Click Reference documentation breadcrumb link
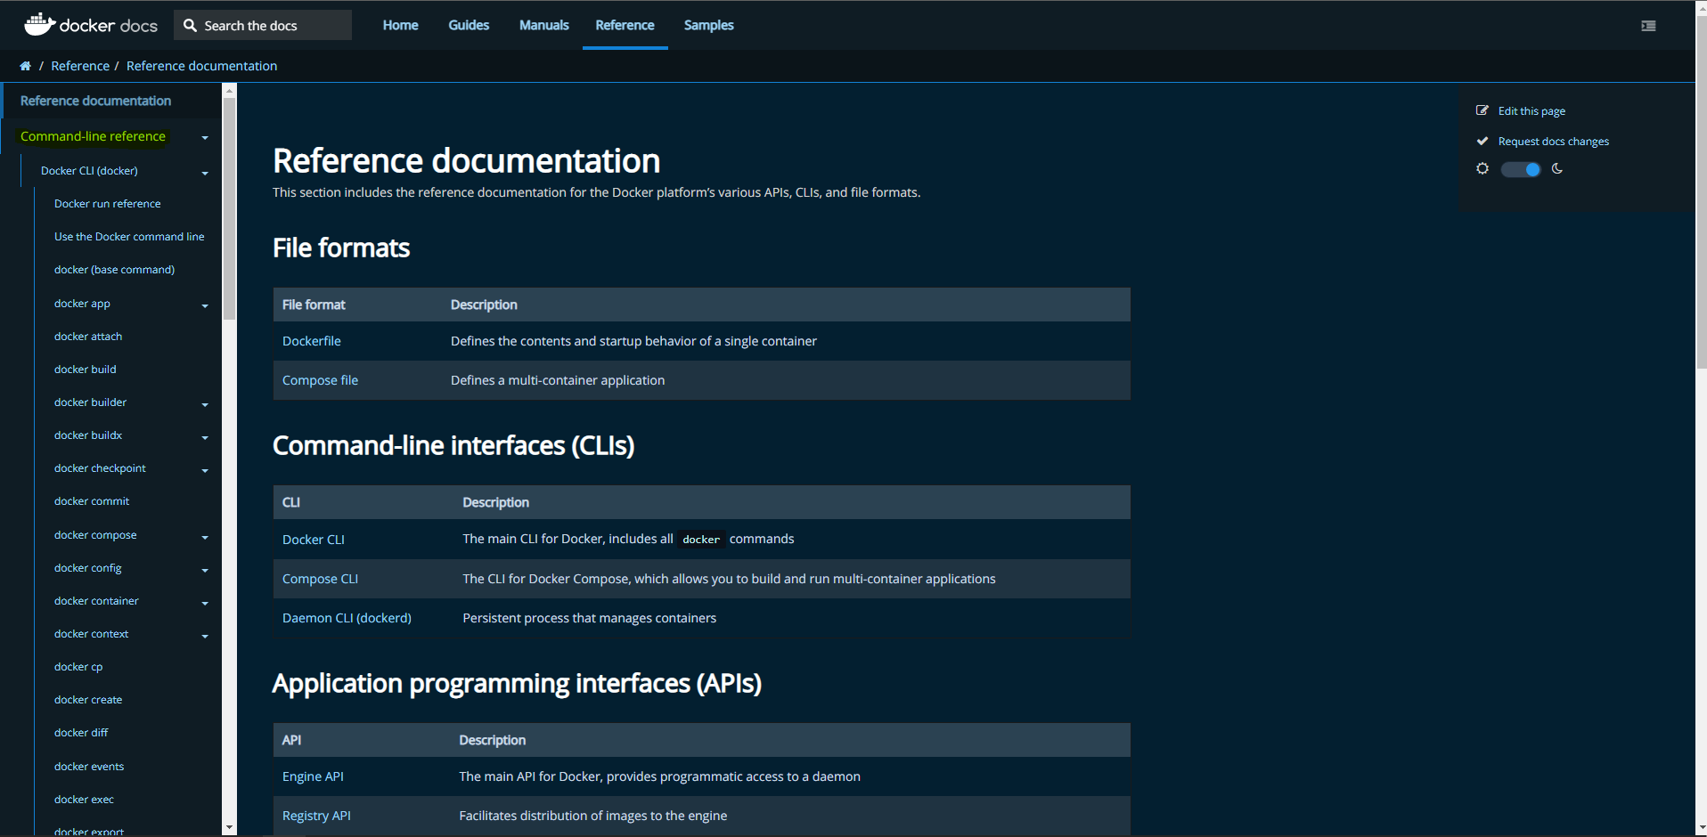The width and height of the screenshot is (1707, 837). pyautogui.click(x=201, y=66)
